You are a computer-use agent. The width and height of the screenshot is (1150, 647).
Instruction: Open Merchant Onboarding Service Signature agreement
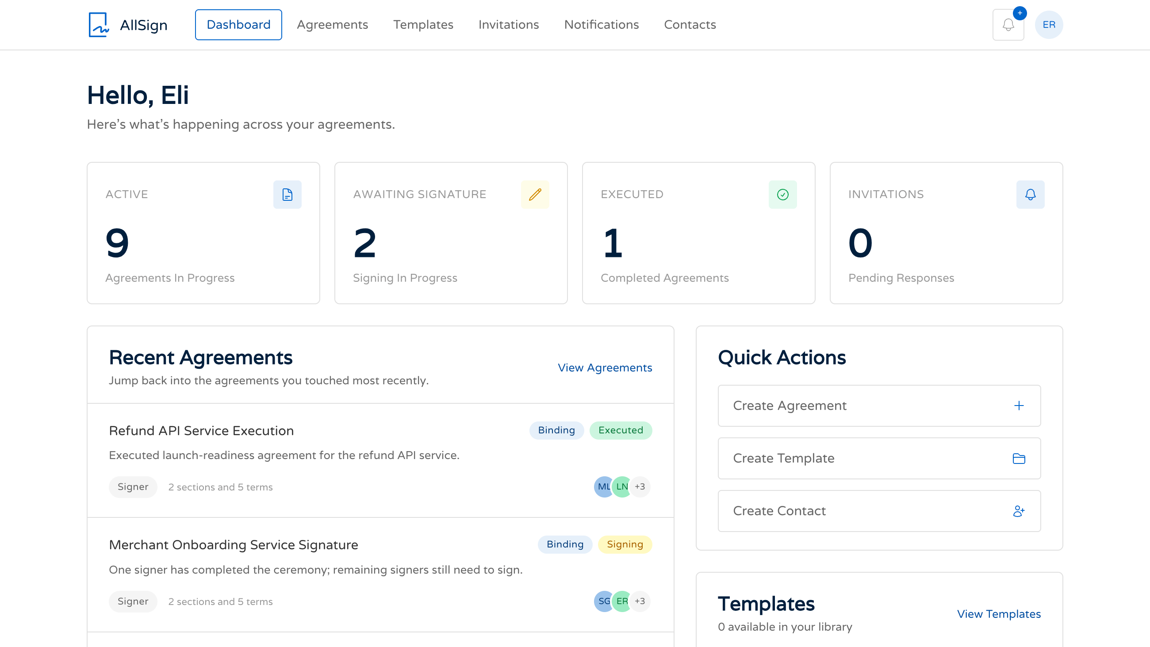click(x=234, y=545)
